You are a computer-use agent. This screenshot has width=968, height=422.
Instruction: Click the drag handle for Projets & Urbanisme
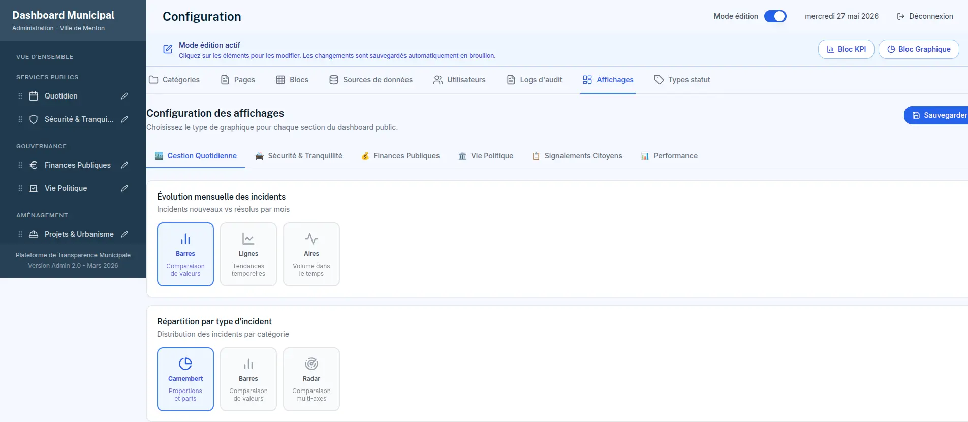(x=20, y=234)
